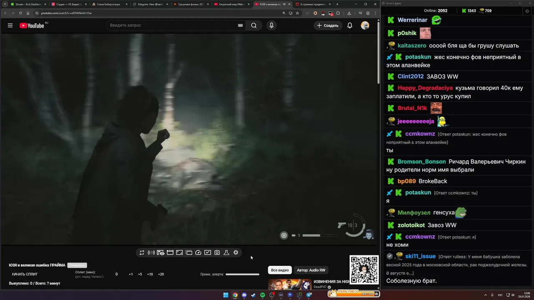The image size is (534, 300).
Task: Go back with the browser back arrow
Action: (x=5, y=13)
